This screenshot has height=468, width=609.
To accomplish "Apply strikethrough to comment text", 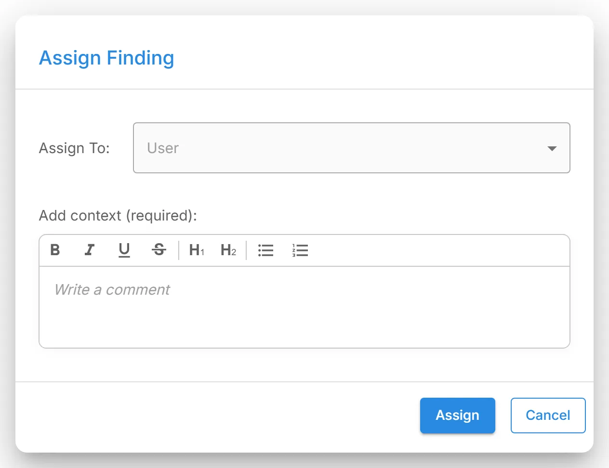I will click(159, 250).
